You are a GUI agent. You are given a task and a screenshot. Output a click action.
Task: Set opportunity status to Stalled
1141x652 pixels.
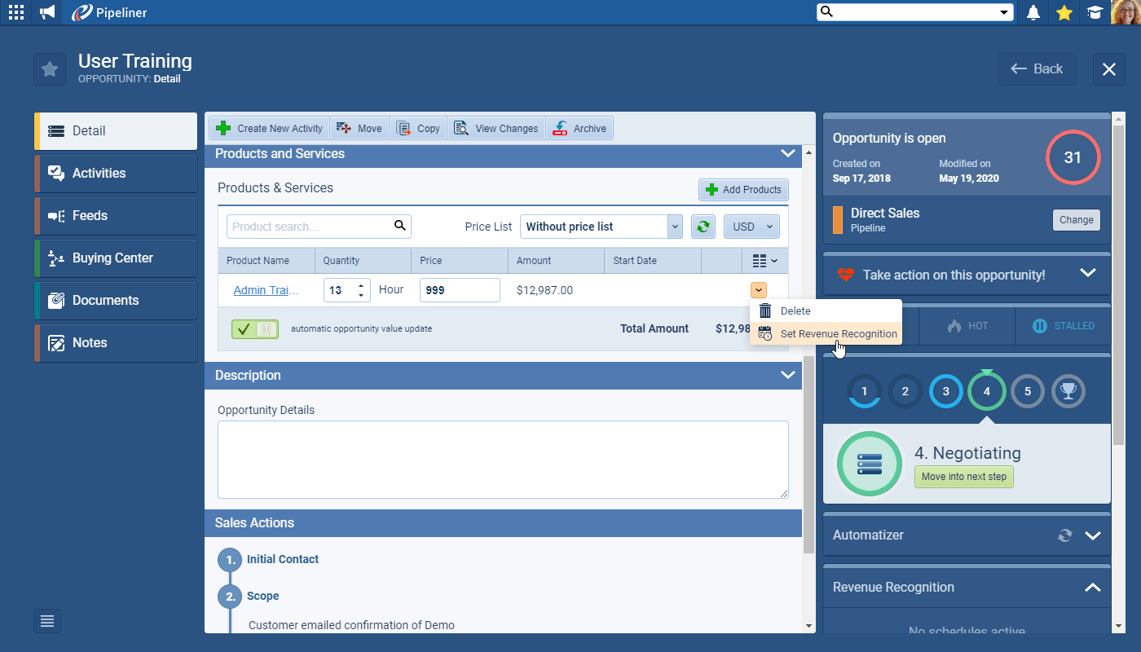point(1063,326)
